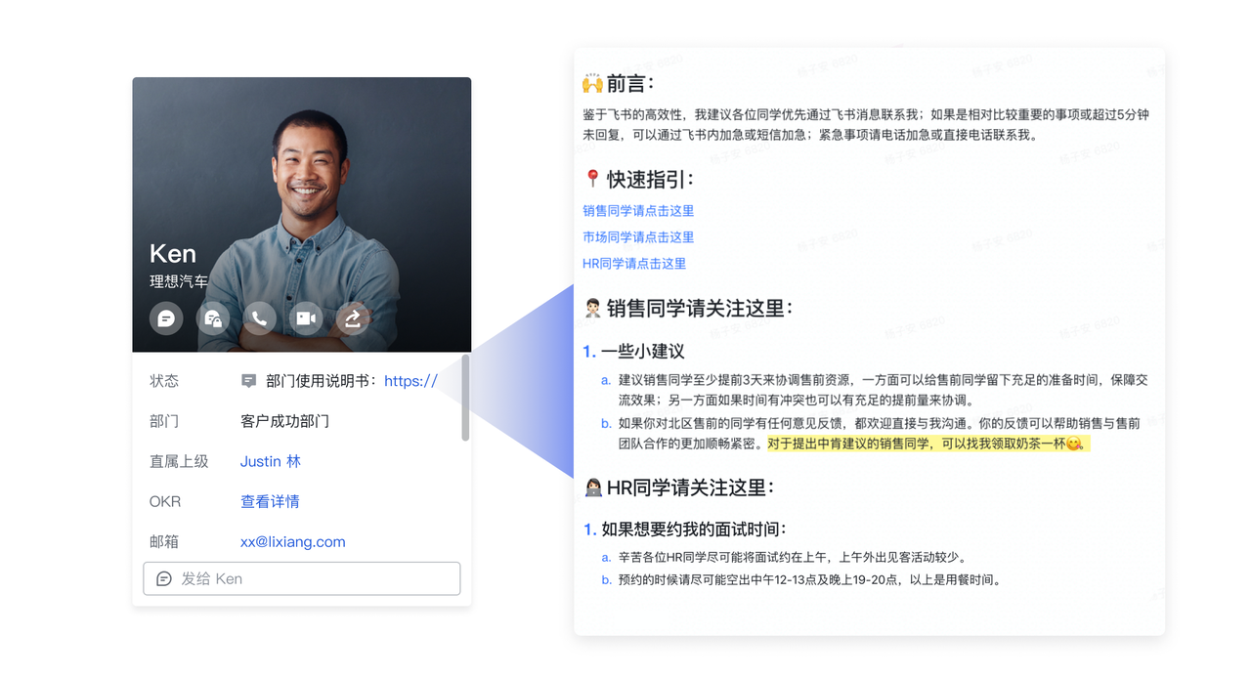
Task: Follow the 市场同学请点击这里 link
Action: tap(638, 237)
